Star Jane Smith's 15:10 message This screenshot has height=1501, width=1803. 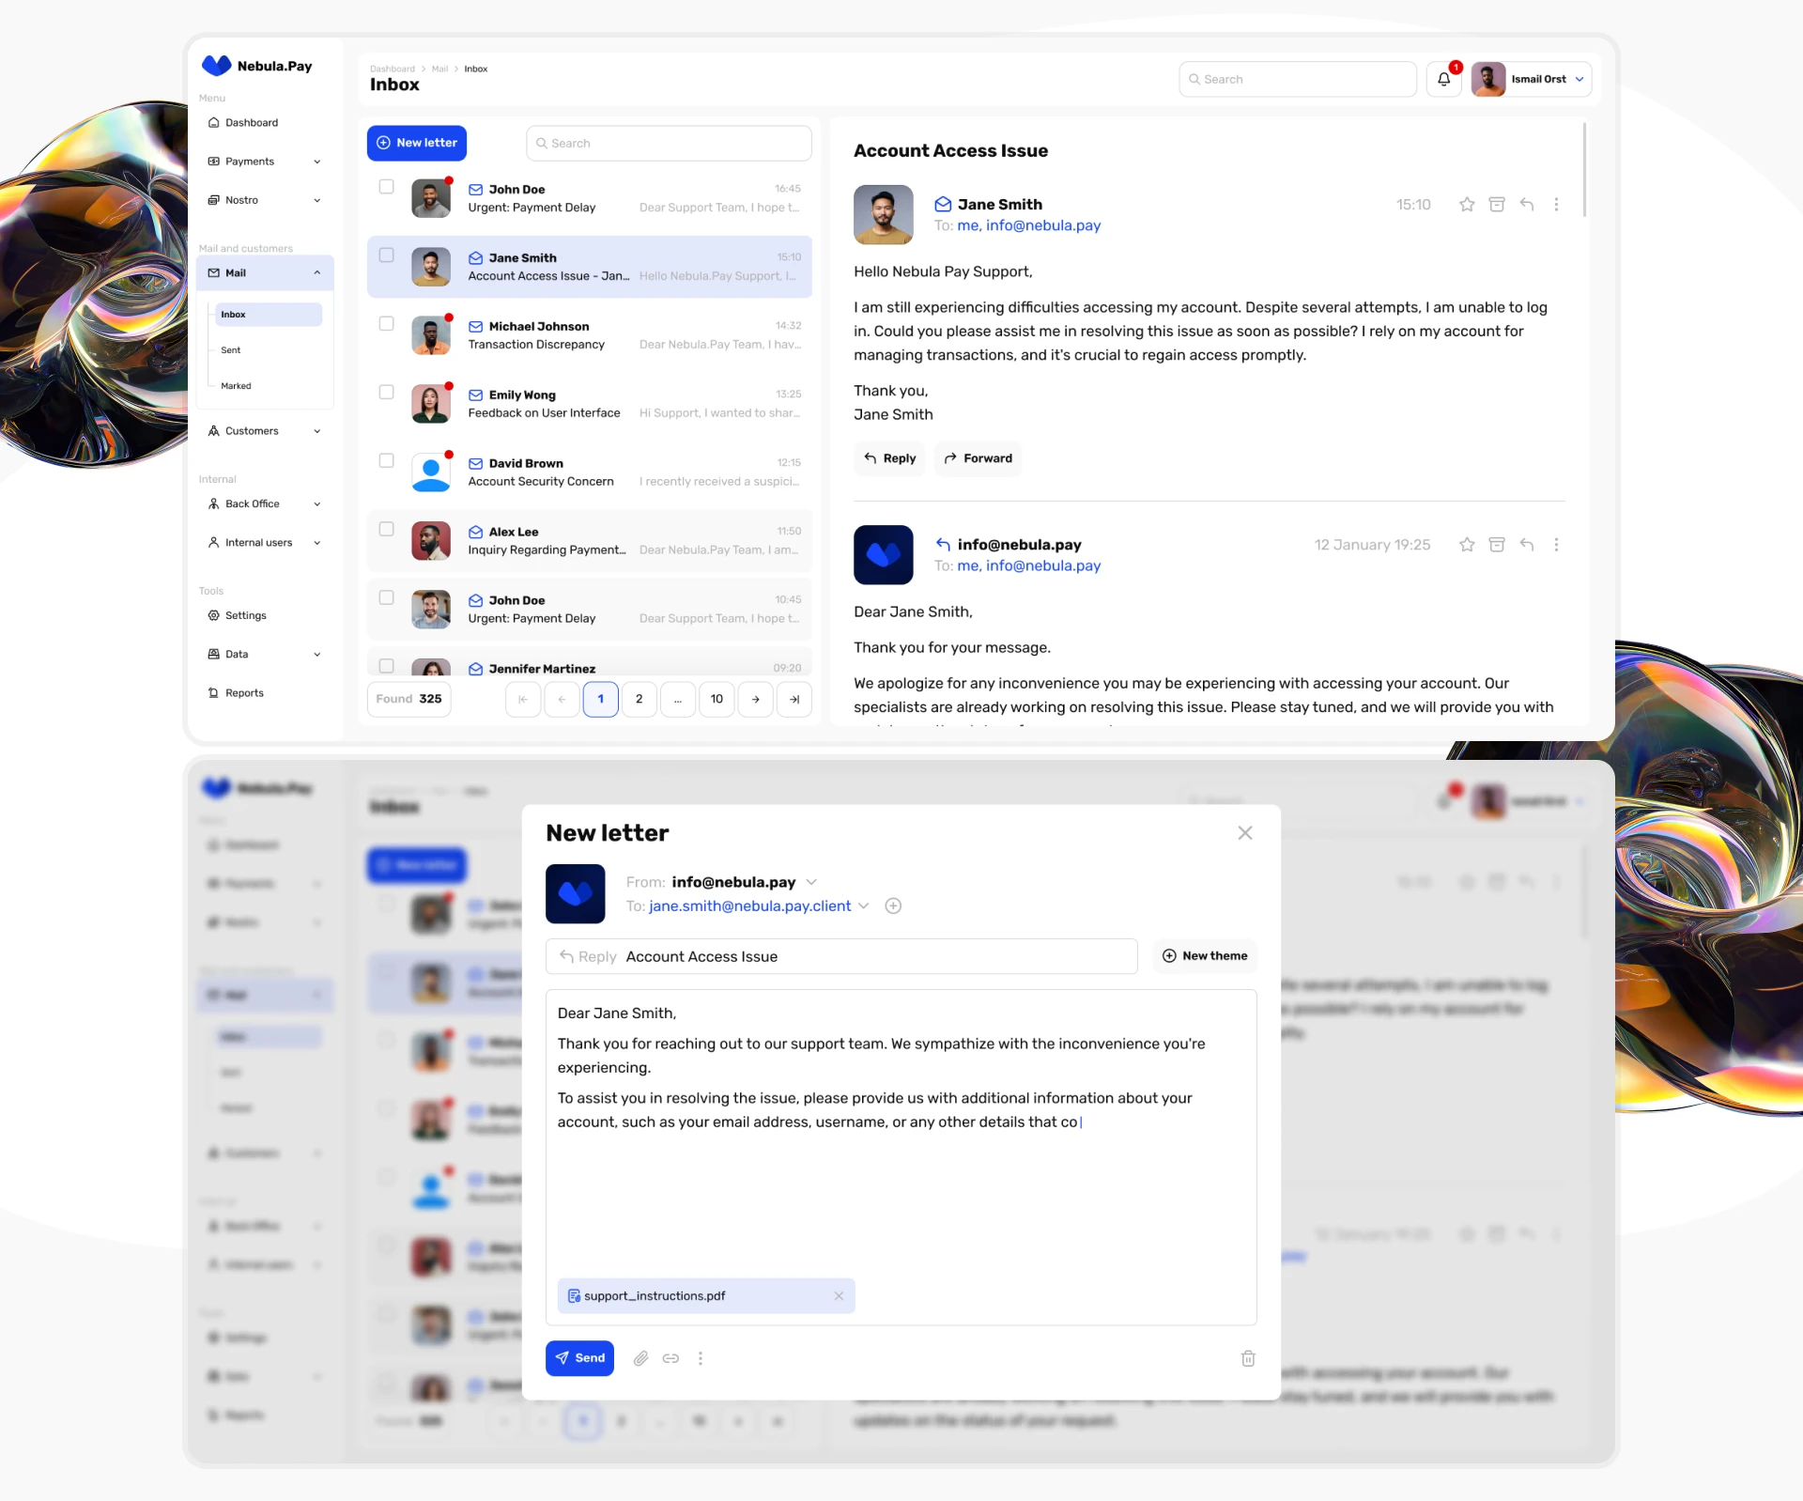(1467, 205)
